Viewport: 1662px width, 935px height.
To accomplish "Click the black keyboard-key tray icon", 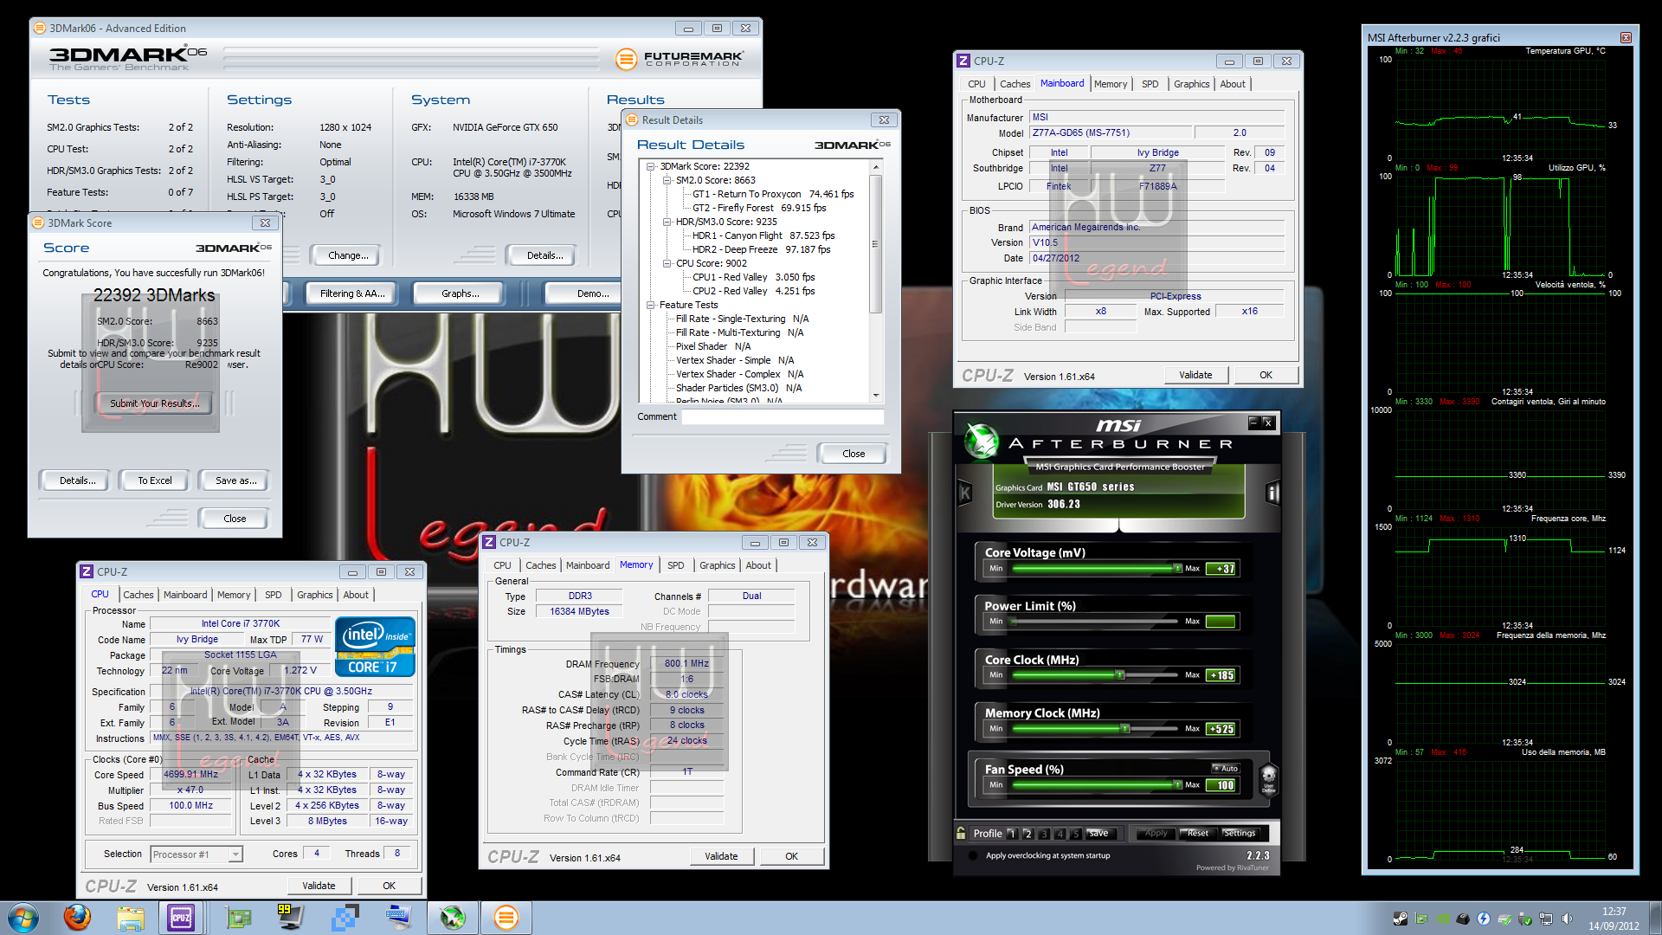I will [x=1463, y=919].
